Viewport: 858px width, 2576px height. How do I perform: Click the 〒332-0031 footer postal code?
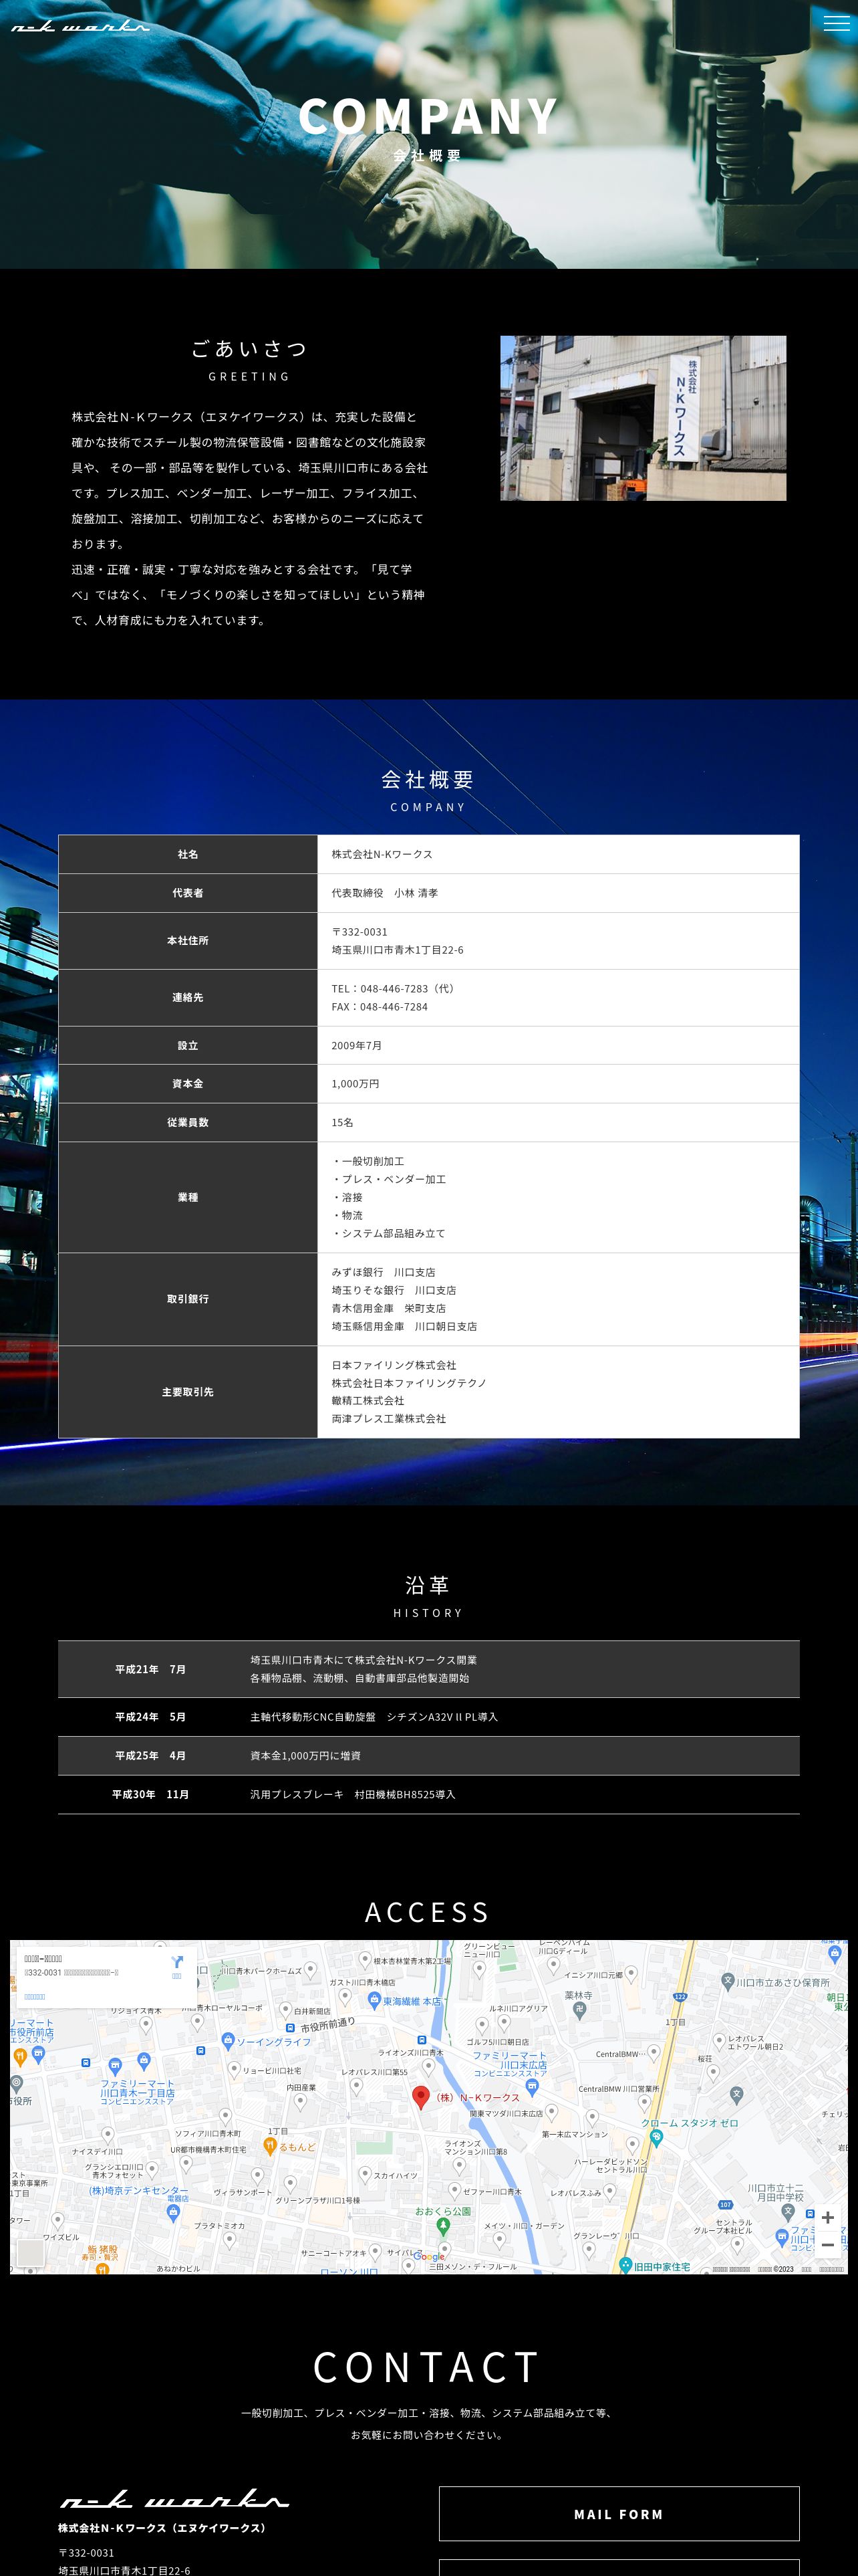tap(87, 2553)
